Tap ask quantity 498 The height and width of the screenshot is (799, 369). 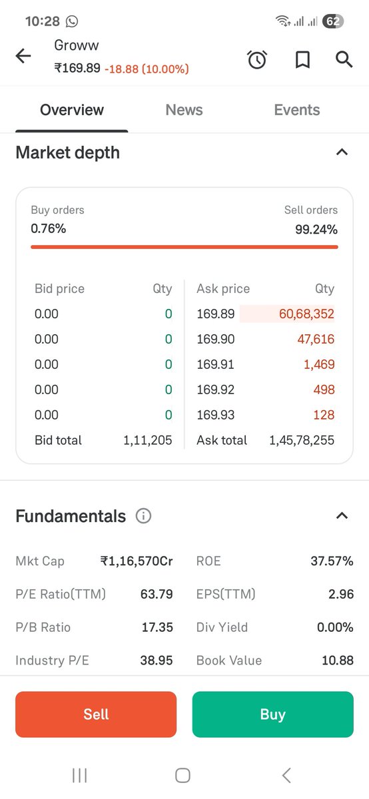323,390
